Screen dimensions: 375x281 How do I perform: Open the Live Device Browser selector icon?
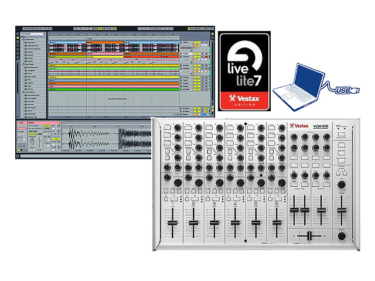coord(18,37)
